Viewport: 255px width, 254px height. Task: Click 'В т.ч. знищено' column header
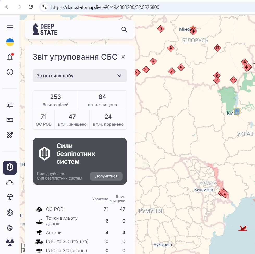click(117, 199)
